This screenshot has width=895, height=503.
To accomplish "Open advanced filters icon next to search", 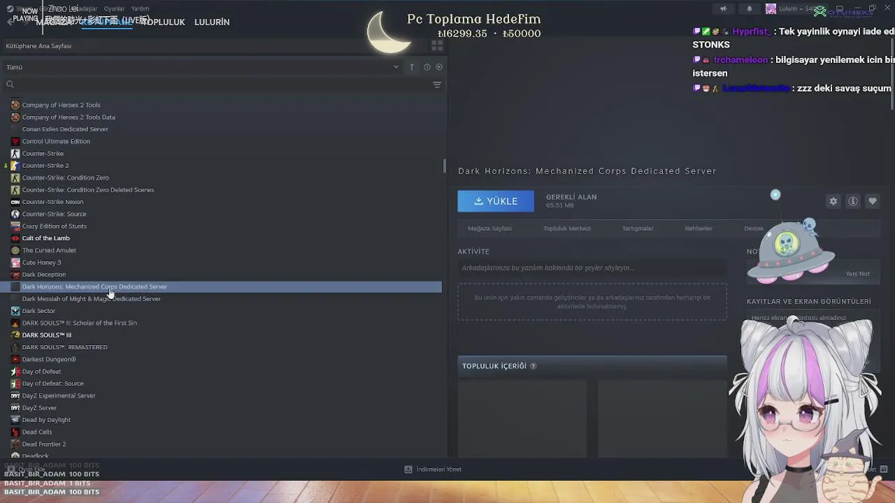I will coord(437,85).
